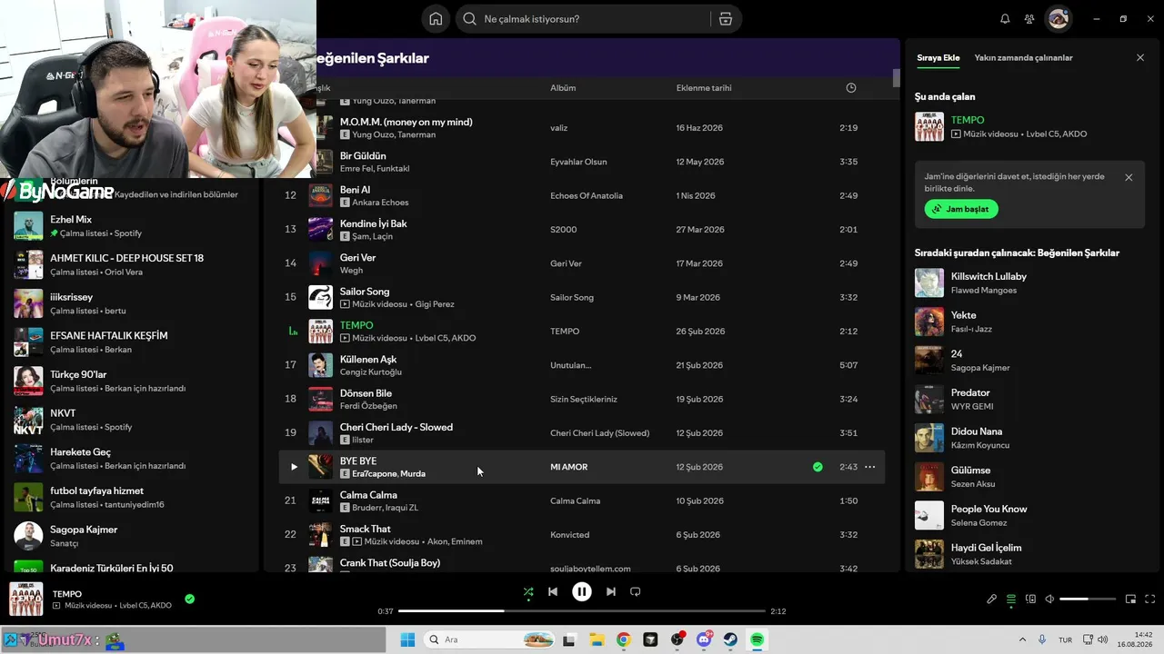The height and width of the screenshot is (654, 1164).
Task: Enter full screen with the expand icon
Action: [1150, 599]
